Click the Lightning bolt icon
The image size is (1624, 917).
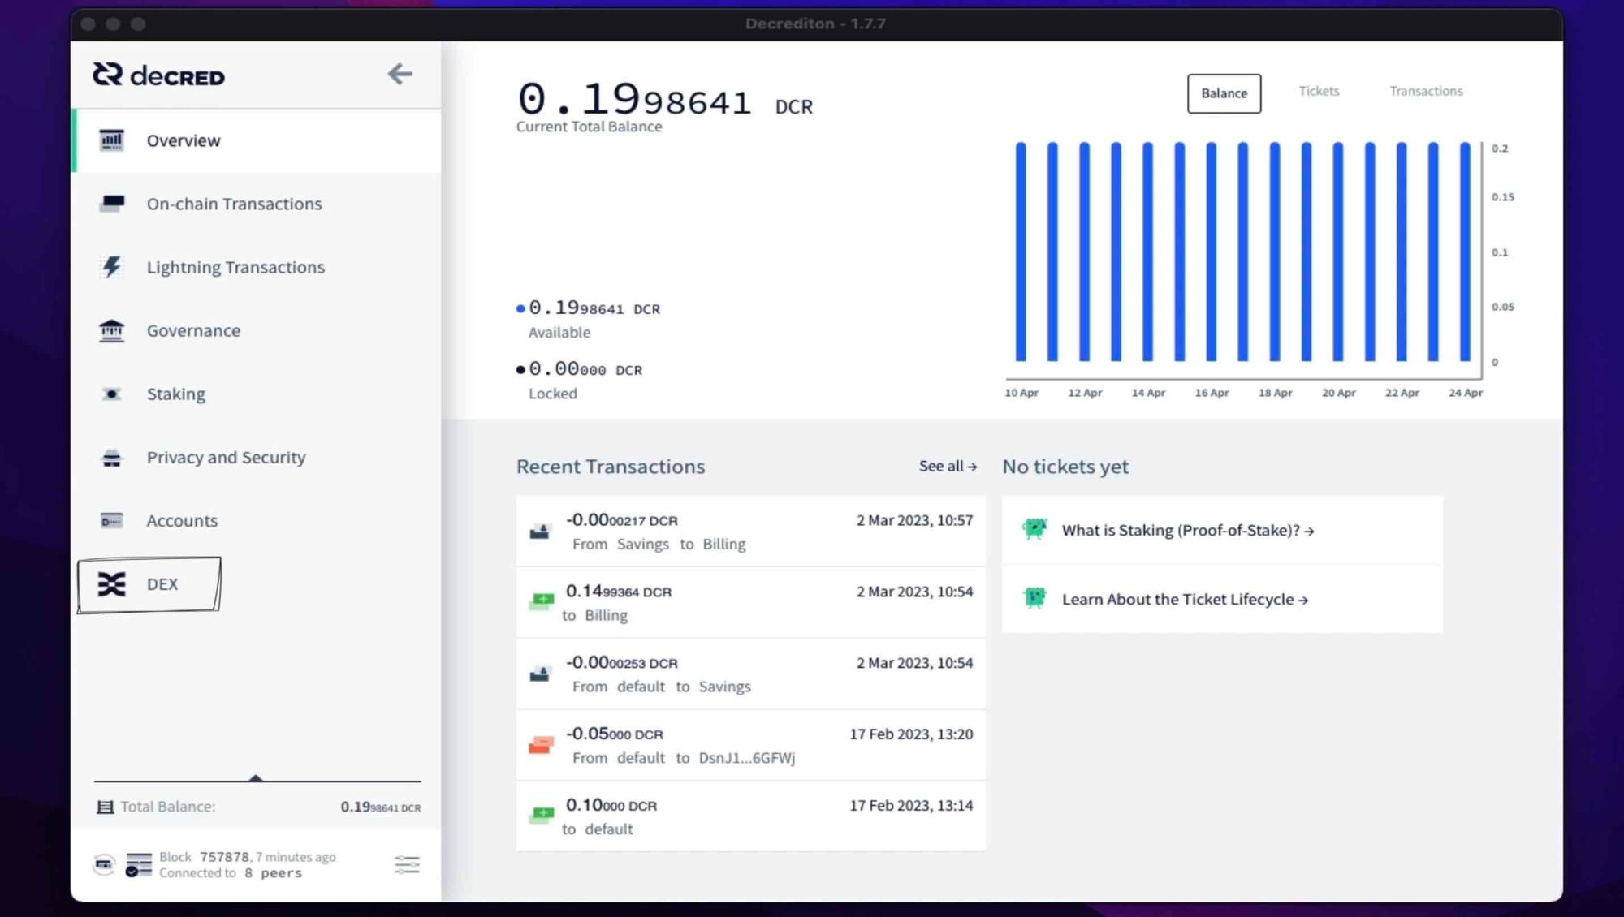point(111,266)
